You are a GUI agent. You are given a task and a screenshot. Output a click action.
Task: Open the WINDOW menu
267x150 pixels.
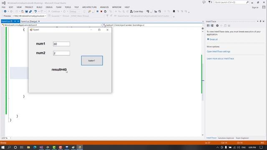(x=117, y=7)
